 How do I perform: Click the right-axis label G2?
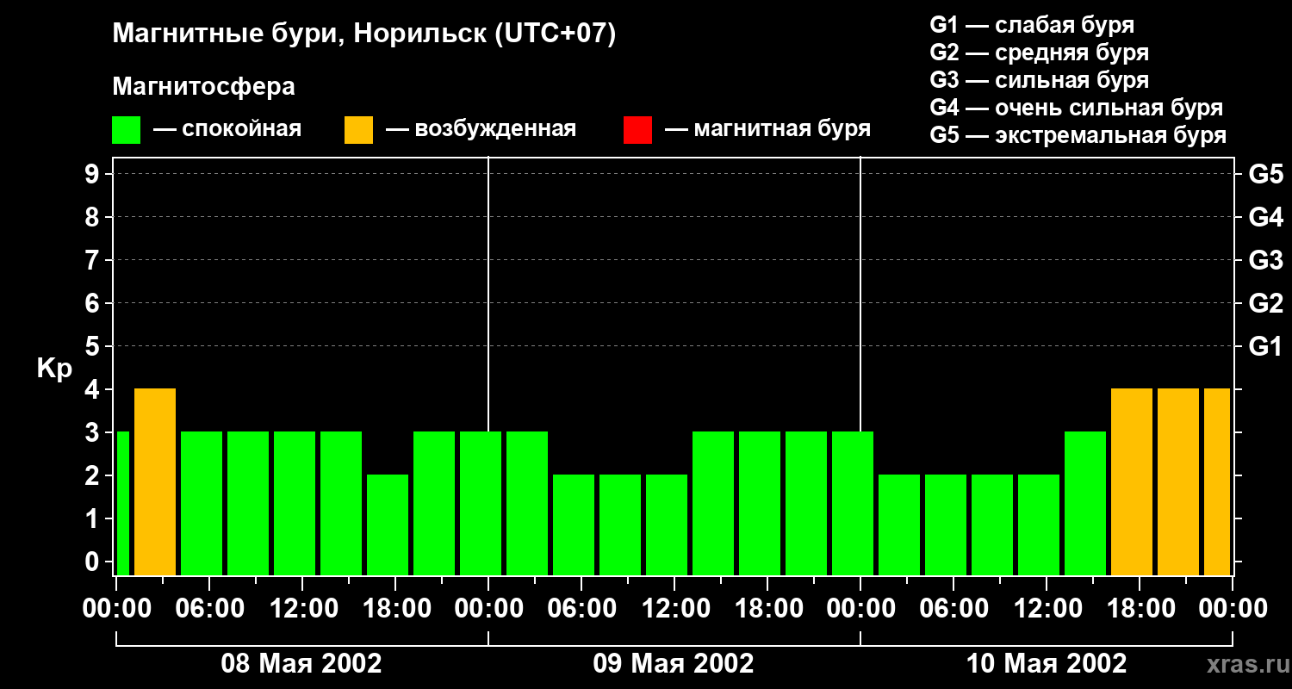[1265, 303]
